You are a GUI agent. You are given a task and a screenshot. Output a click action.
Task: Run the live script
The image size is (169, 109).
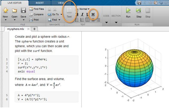128,13
